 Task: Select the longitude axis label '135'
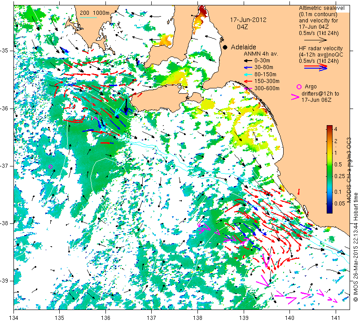[x=60, y=318]
